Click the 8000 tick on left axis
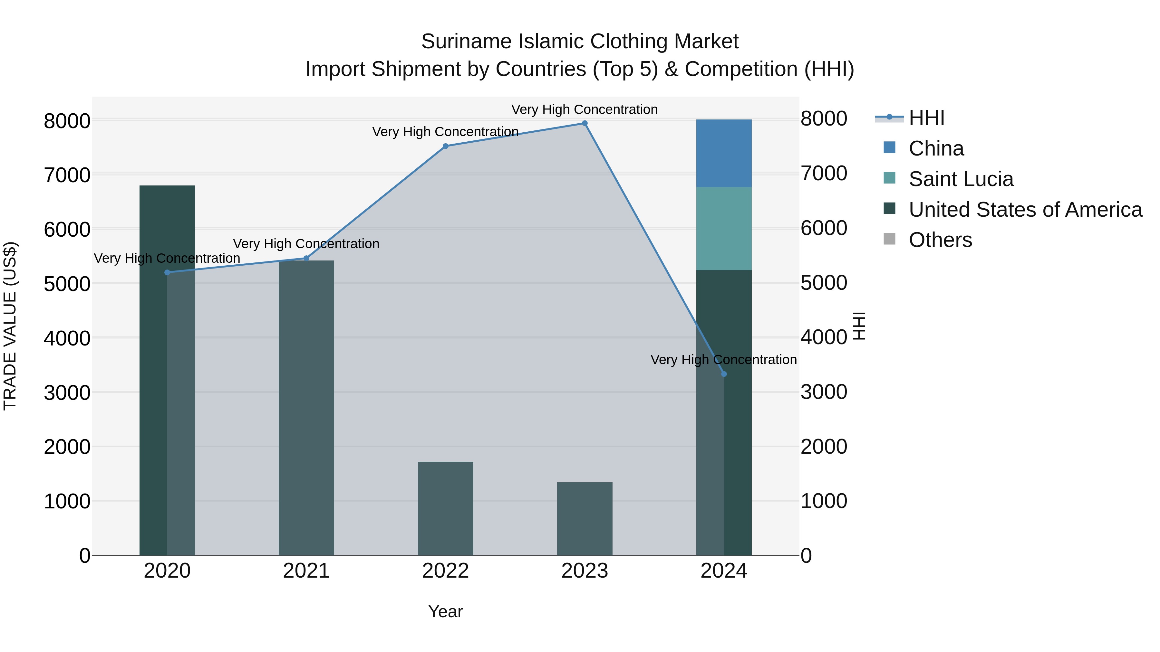1160x652 pixels. [x=67, y=121]
